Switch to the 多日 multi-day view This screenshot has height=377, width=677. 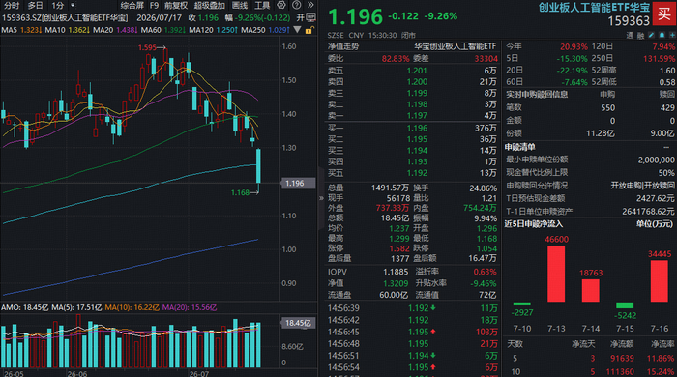[x=36, y=5]
